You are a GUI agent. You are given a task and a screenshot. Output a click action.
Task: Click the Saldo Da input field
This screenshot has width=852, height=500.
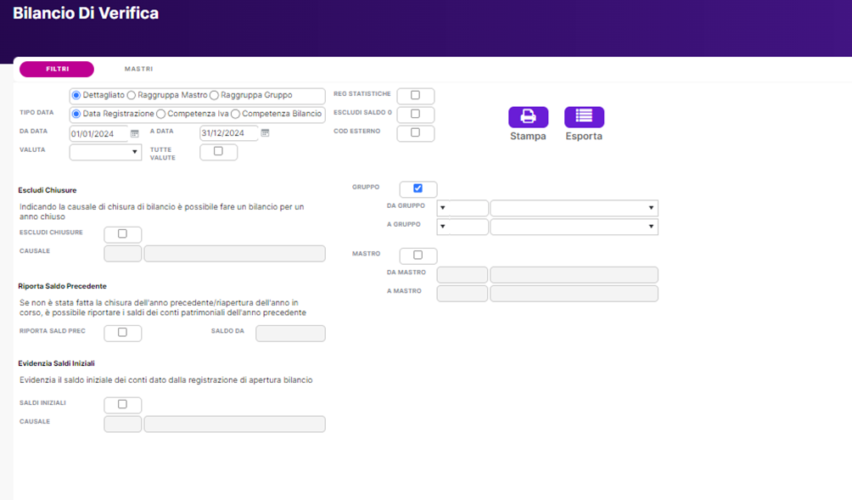291,334
